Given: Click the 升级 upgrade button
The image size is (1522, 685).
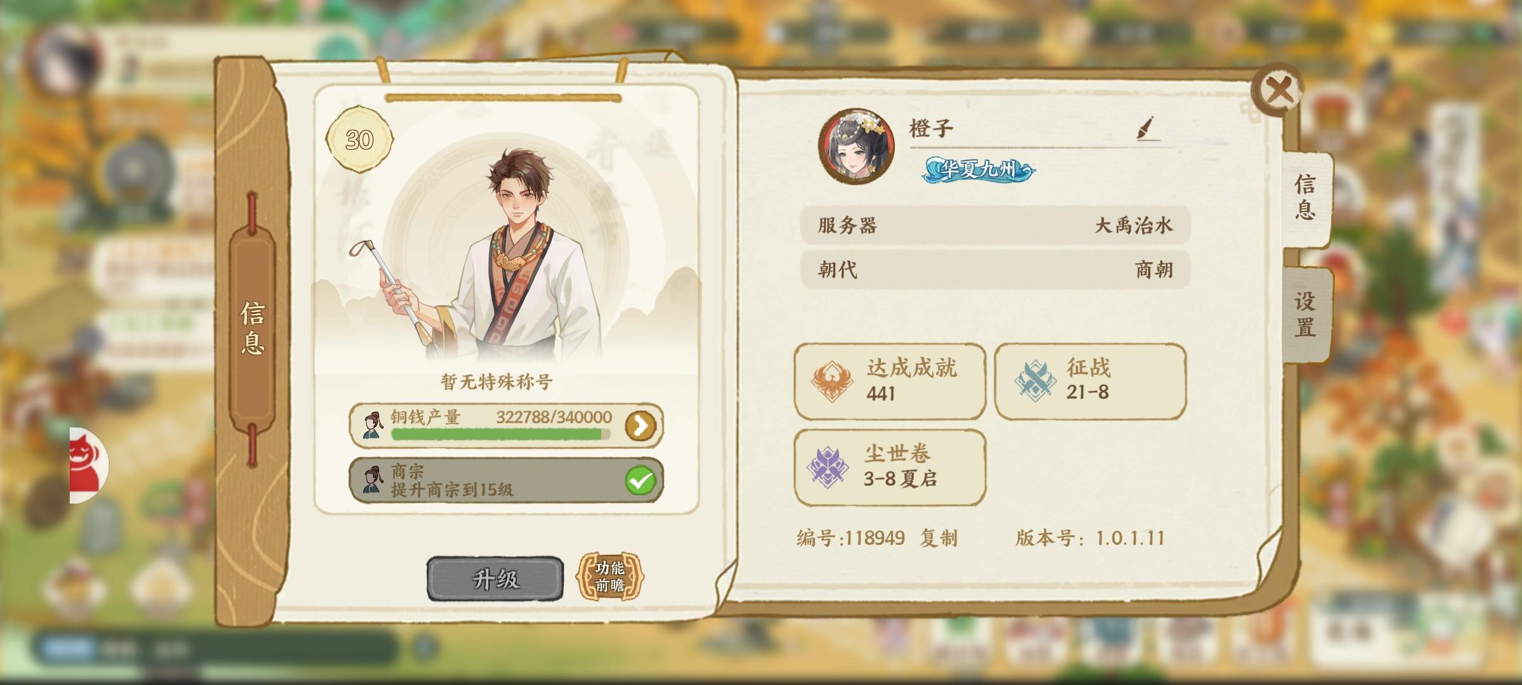Looking at the screenshot, I should (x=495, y=578).
